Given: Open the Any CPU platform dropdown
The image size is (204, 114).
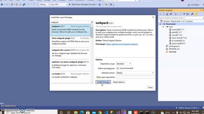Looking at the screenshot, I should click(x=59, y=4).
